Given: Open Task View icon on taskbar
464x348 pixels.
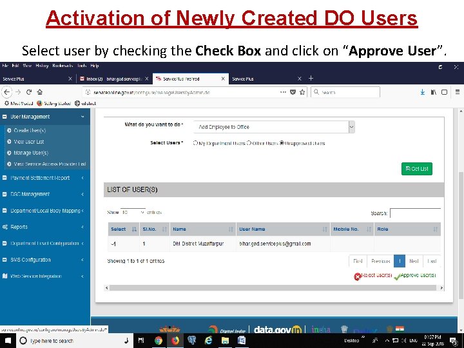Looking at the screenshot, I should click(141, 341).
